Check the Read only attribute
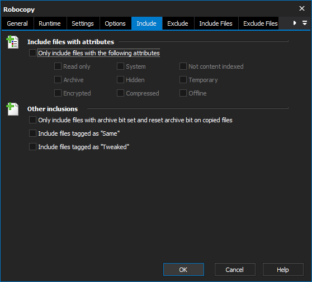Screen dimensions: 312x282 [x=58, y=66]
